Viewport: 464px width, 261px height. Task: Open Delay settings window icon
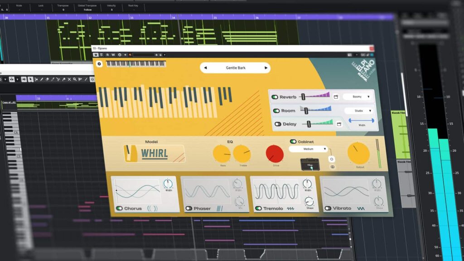click(340, 124)
